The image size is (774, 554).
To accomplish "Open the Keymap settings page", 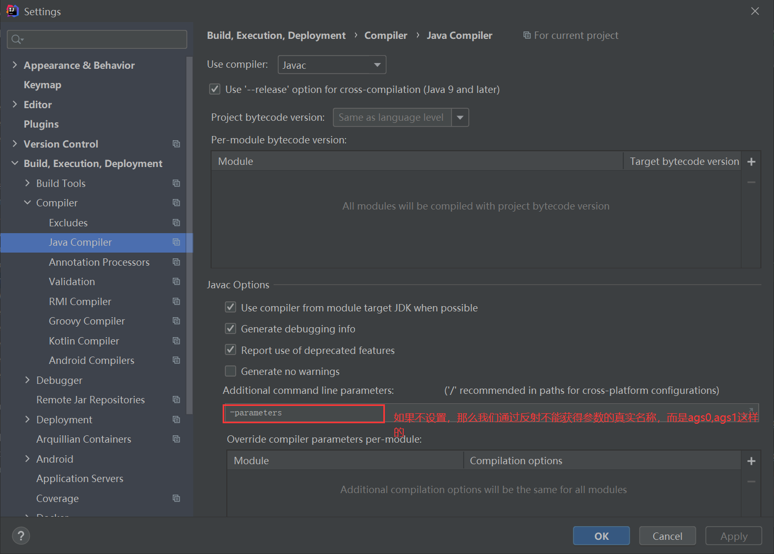I will point(42,85).
